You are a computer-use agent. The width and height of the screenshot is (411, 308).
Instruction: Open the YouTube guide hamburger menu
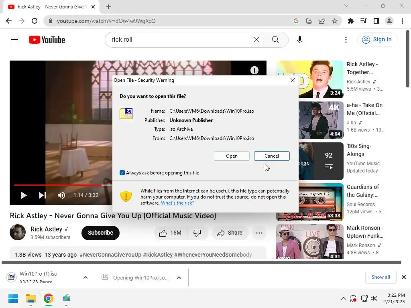coord(14,40)
